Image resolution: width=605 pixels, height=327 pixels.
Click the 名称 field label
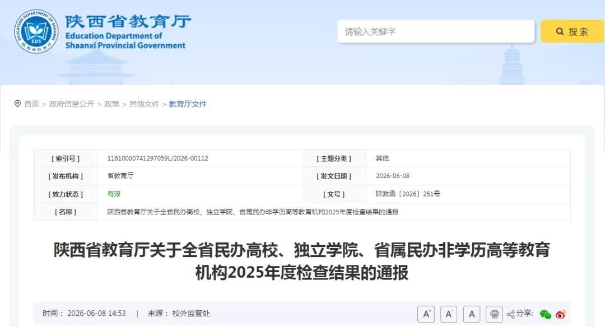[66, 212]
